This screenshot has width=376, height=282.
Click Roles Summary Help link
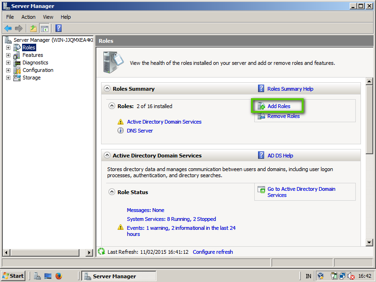pyautogui.click(x=290, y=89)
